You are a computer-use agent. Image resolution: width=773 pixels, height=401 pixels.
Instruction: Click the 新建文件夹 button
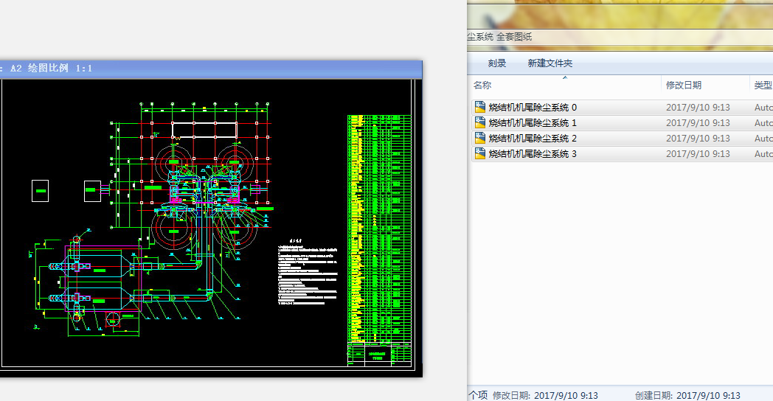coord(550,63)
